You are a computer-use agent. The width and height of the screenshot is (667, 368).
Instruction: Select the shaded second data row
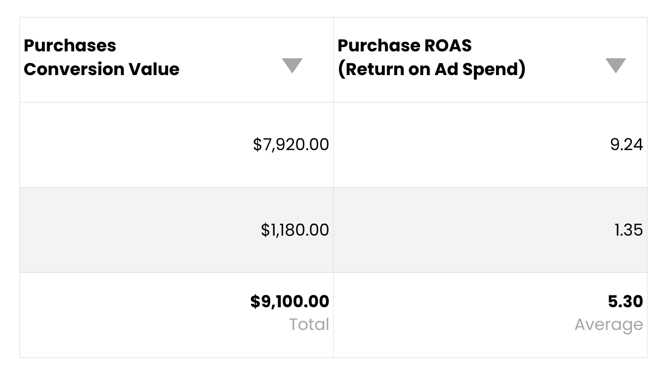(x=333, y=230)
